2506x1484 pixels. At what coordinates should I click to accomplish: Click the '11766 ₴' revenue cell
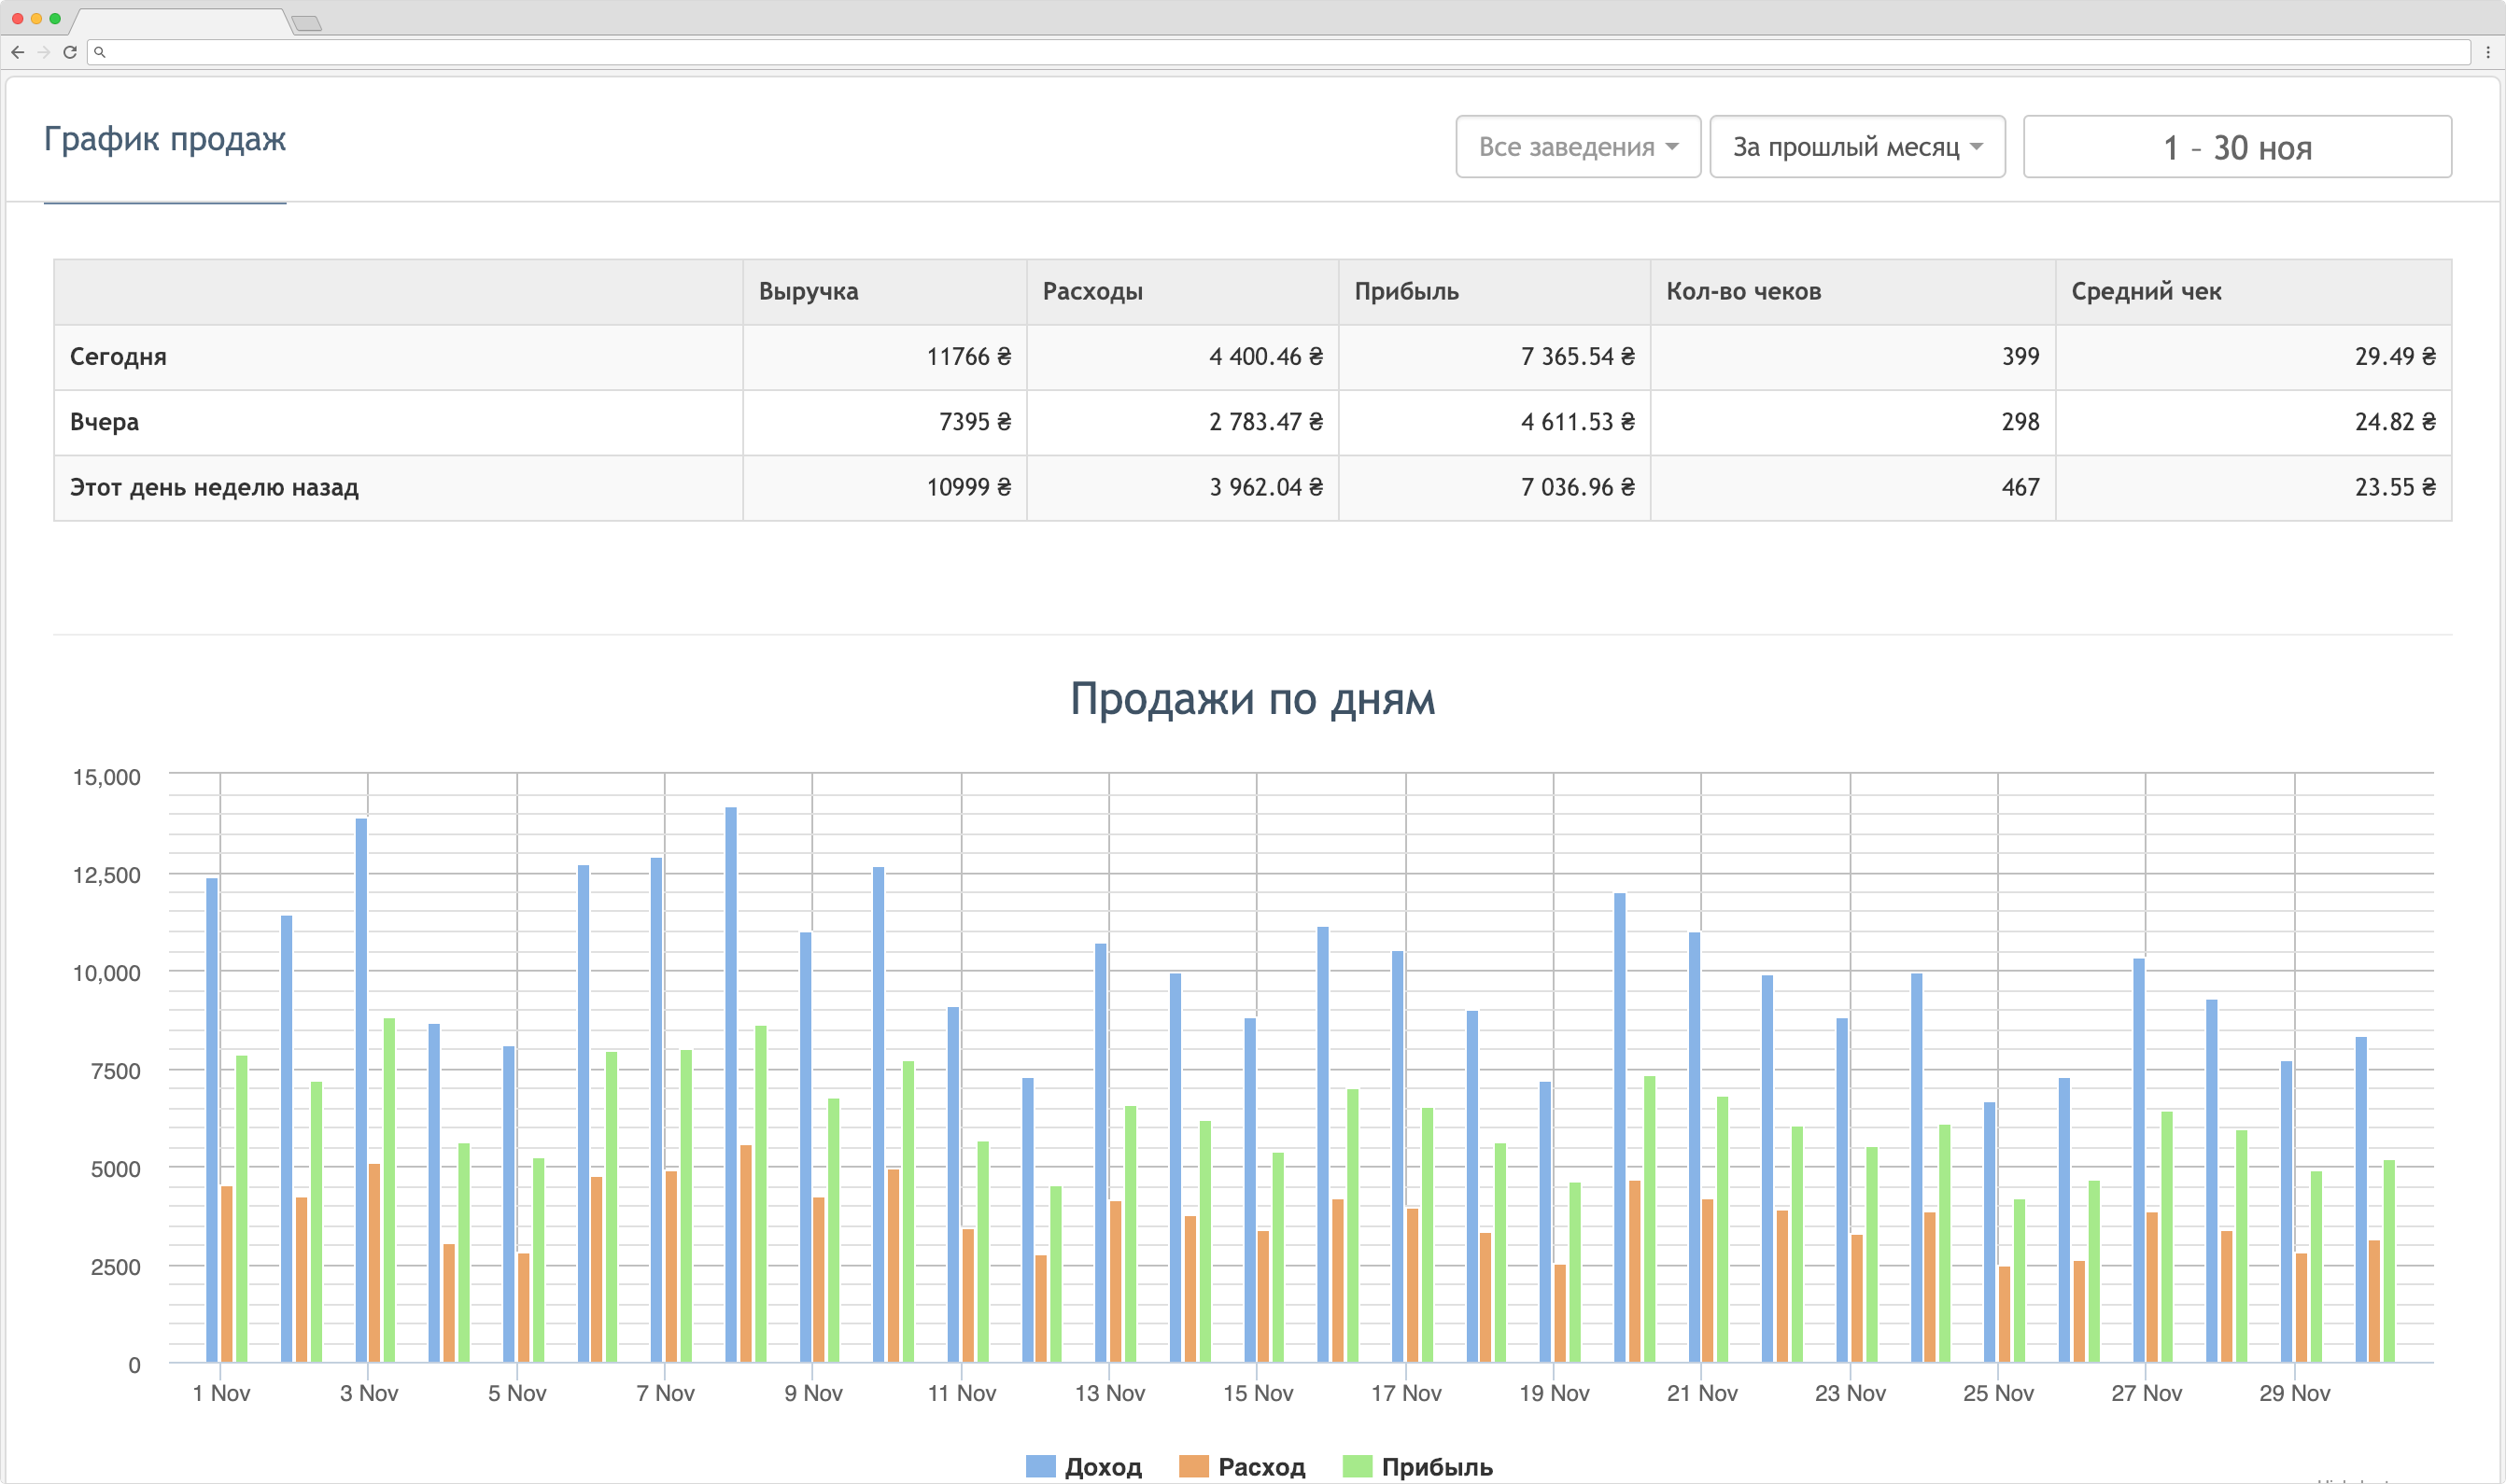pos(885,357)
